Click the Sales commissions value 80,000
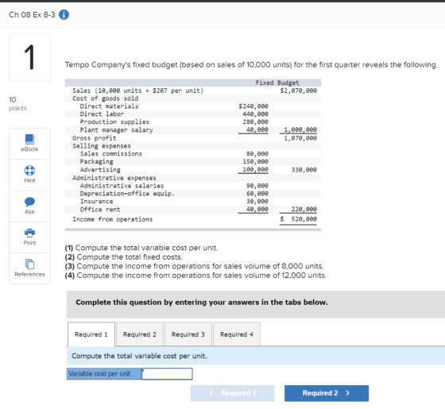Screen dimensions: 445x409 [257, 154]
